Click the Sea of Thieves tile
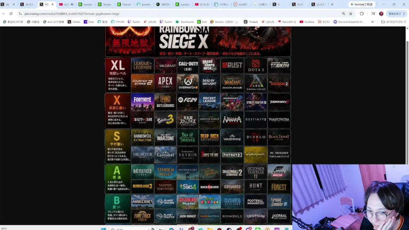Viewport: 409px width, 230px height. [188, 137]
